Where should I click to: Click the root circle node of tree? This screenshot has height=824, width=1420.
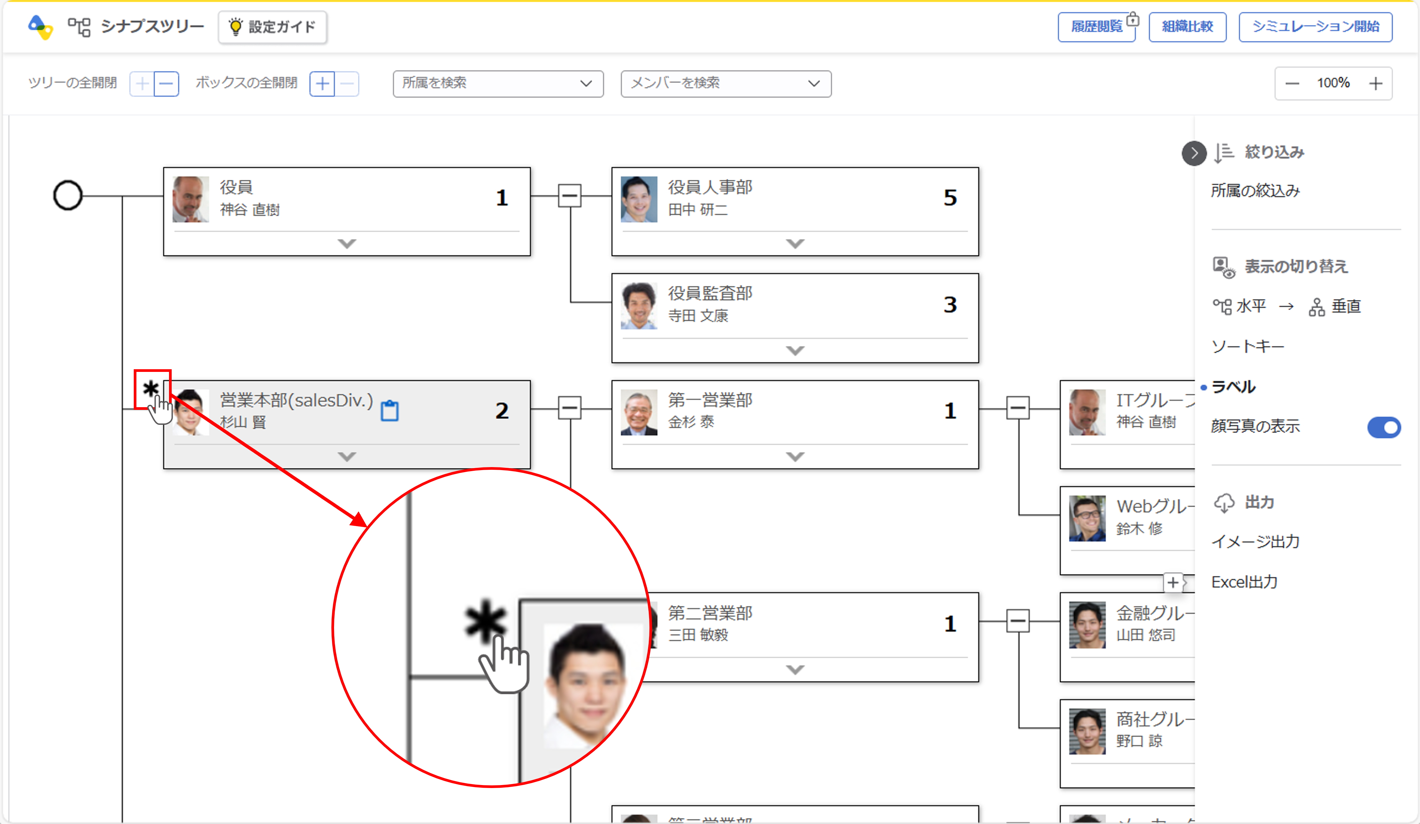point(68,196)
